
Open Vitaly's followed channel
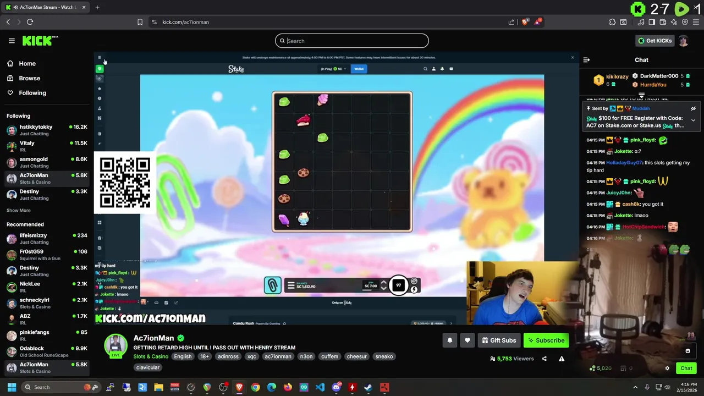47,146
